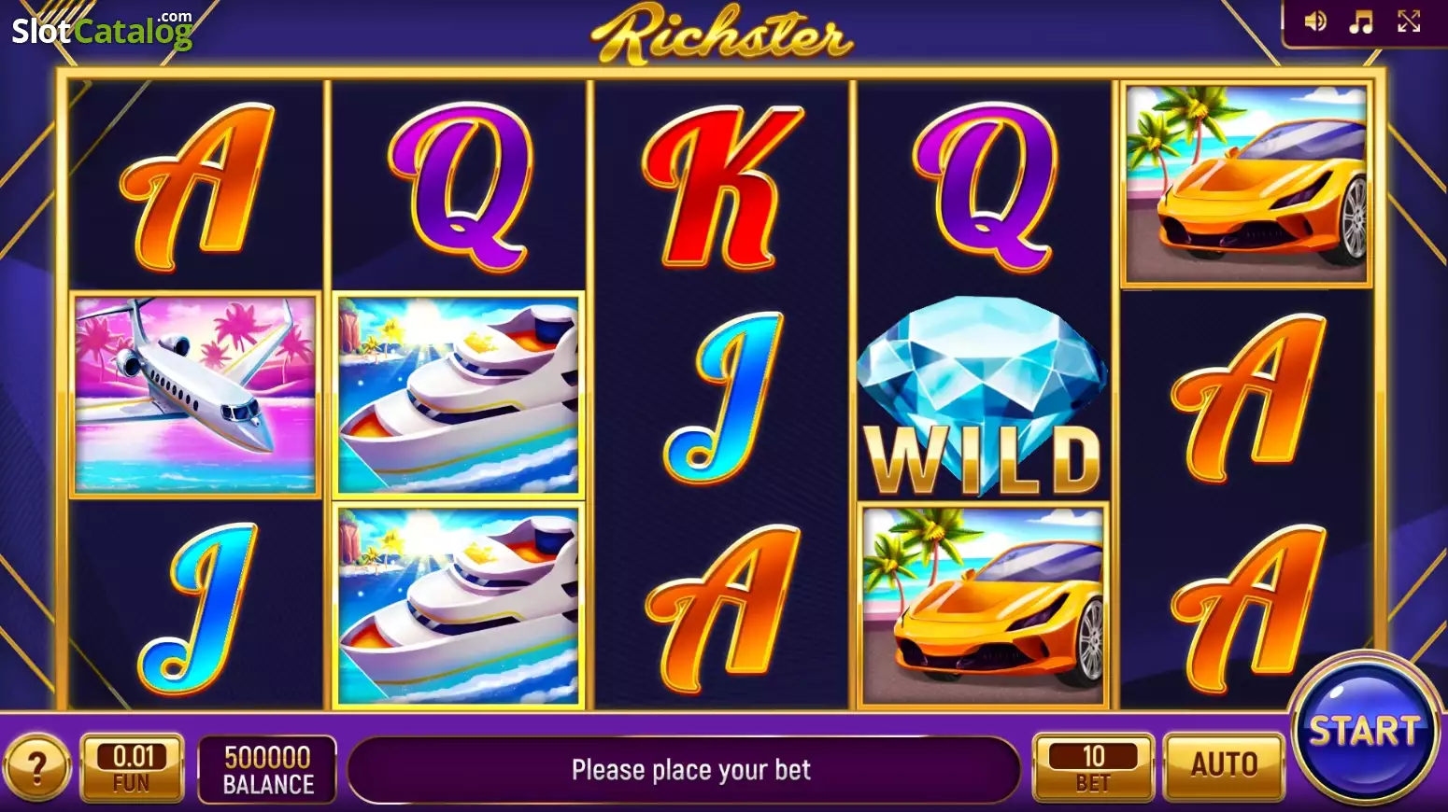This screenshot has height=812, width=1448.
Task: Click the red K symbol
Action: pos(720,186)
